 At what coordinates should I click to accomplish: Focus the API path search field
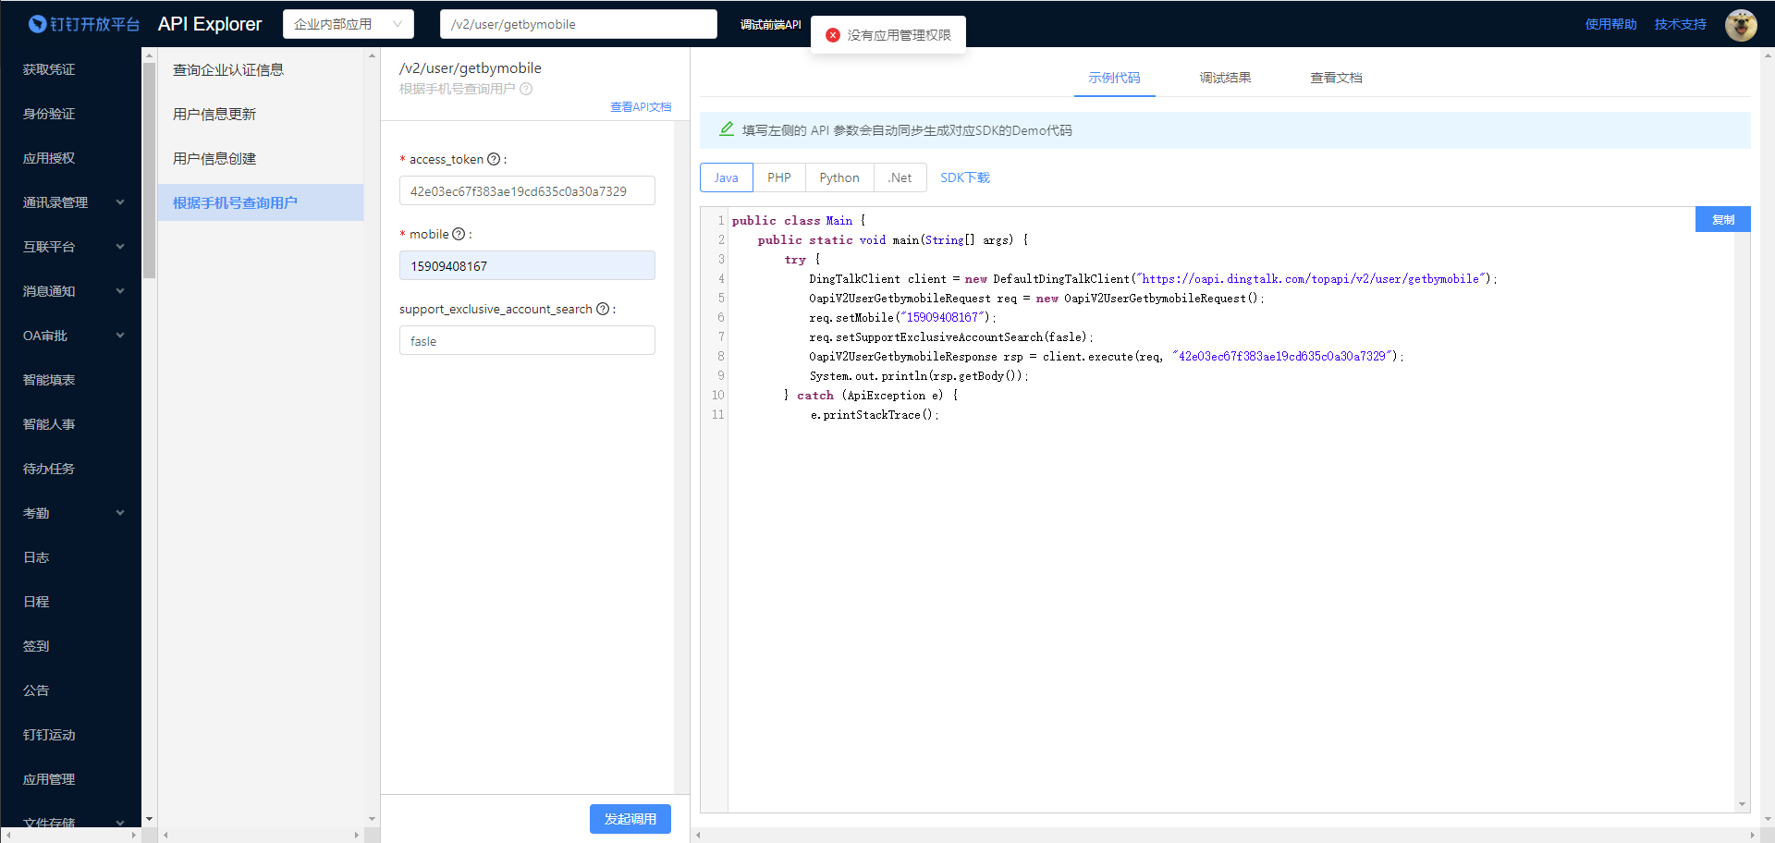point(579,24)
